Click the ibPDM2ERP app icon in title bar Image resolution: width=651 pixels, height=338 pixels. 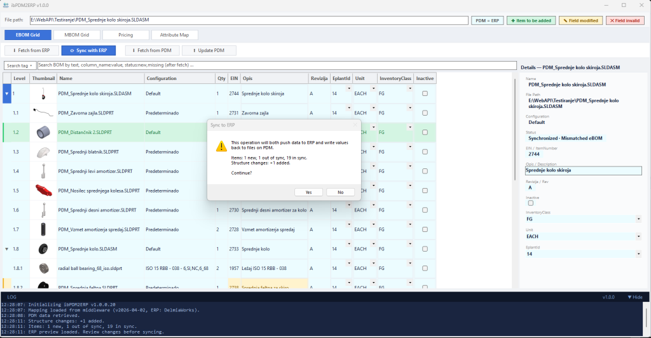click(x=6, y=5)
